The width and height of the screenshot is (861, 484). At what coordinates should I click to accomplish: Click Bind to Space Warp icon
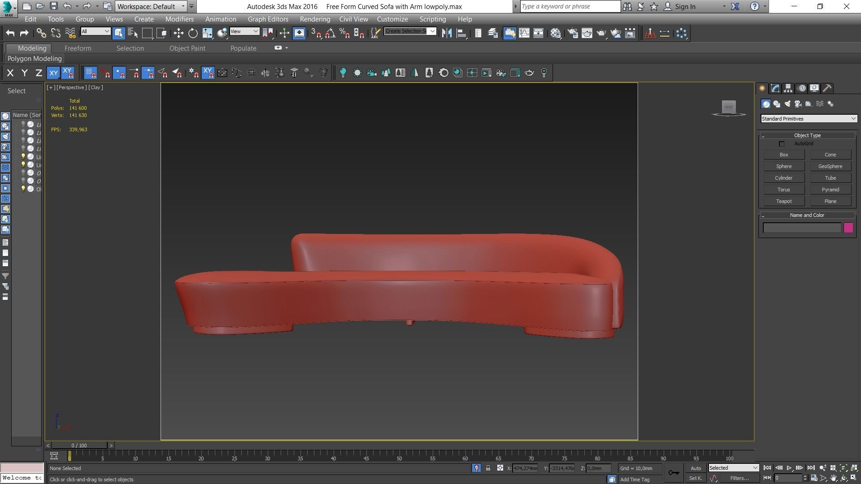click(x=70, y=33)
